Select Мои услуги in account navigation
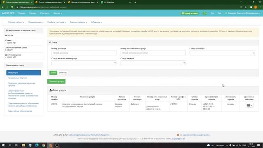 tap(23, 73)
